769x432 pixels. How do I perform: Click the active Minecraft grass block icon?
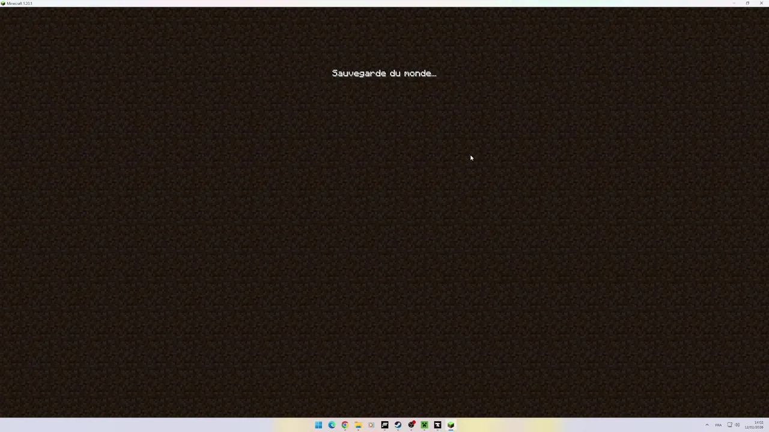(x=451, y=425)
